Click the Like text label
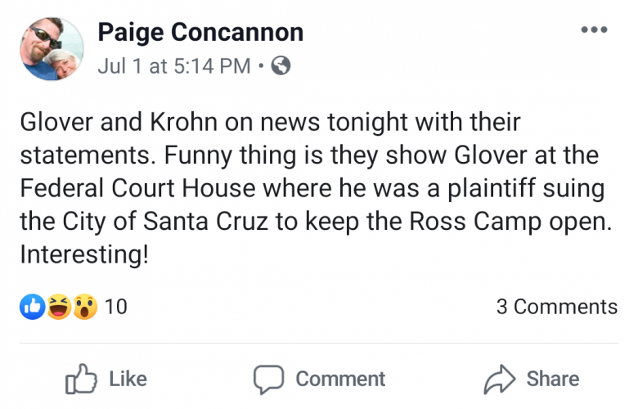Viewport: 638px width, 409px height. (x=128, y=379)
